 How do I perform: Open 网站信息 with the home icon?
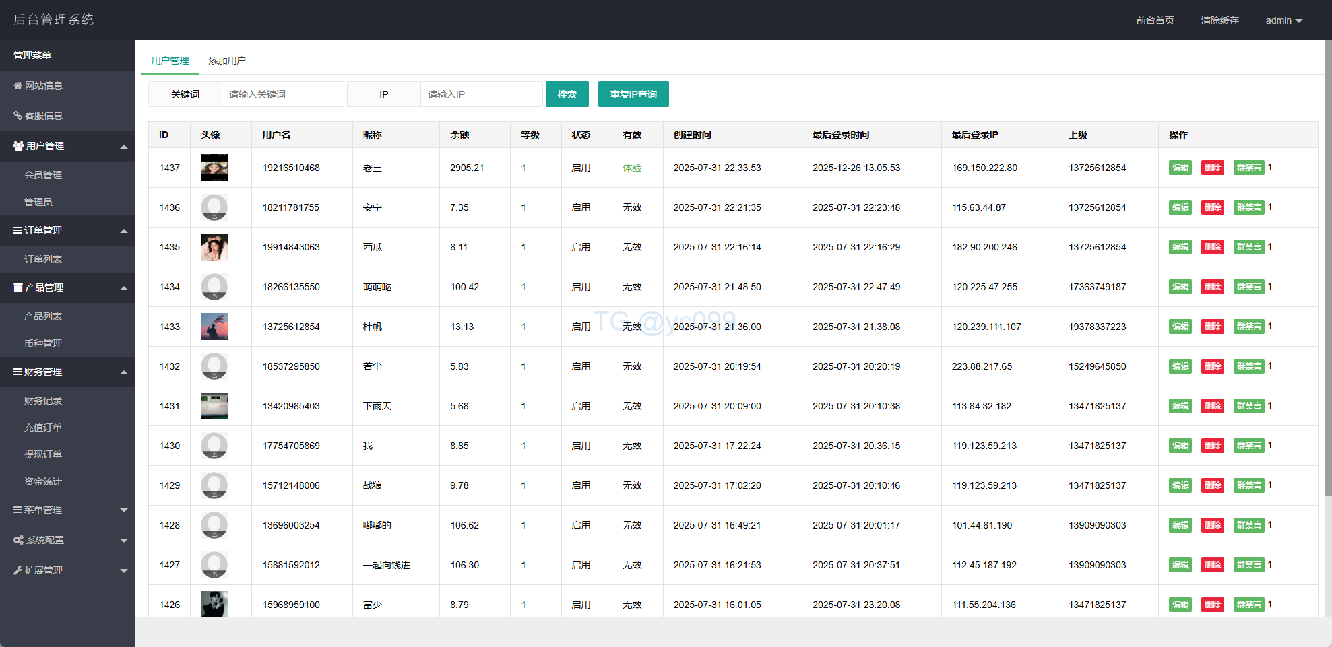pos(18,86)
